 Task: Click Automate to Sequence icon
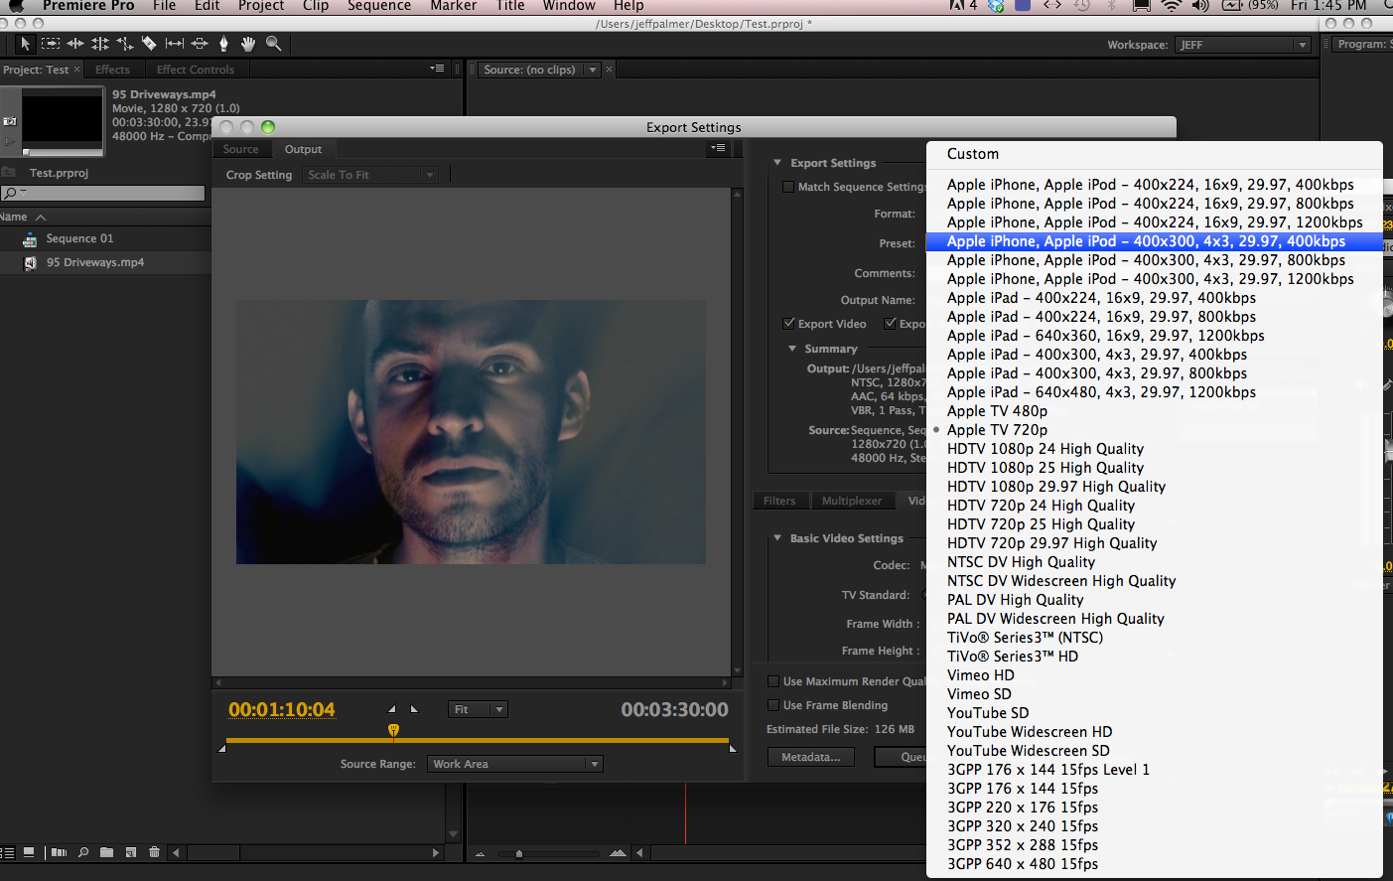pyautogui.click(x=59, y=852)
